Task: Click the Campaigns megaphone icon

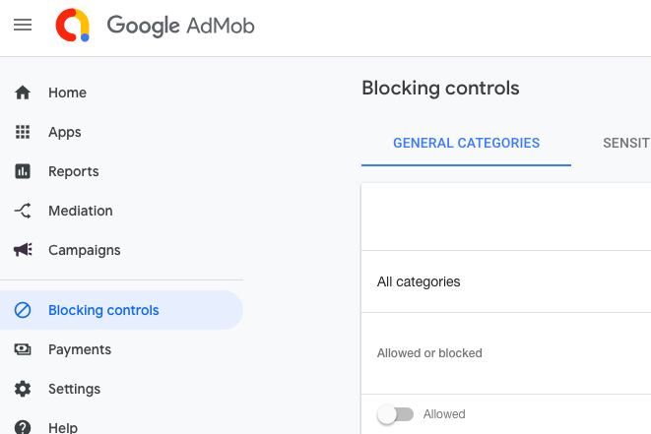Action: click(x=23, y=250)
